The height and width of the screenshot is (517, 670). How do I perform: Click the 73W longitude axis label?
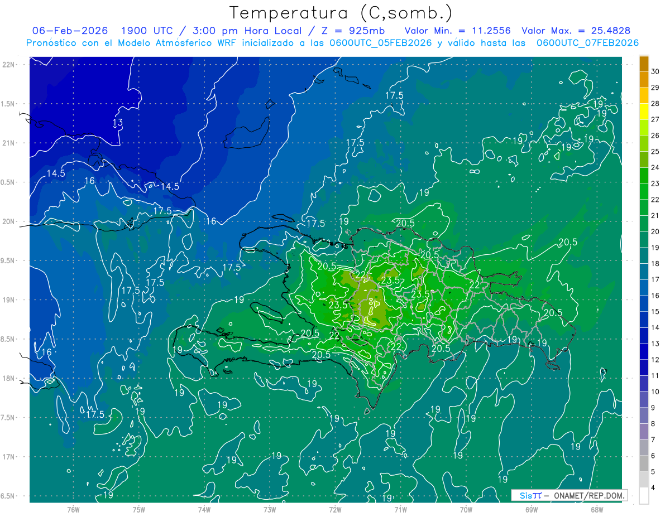(x=270, y=510)
